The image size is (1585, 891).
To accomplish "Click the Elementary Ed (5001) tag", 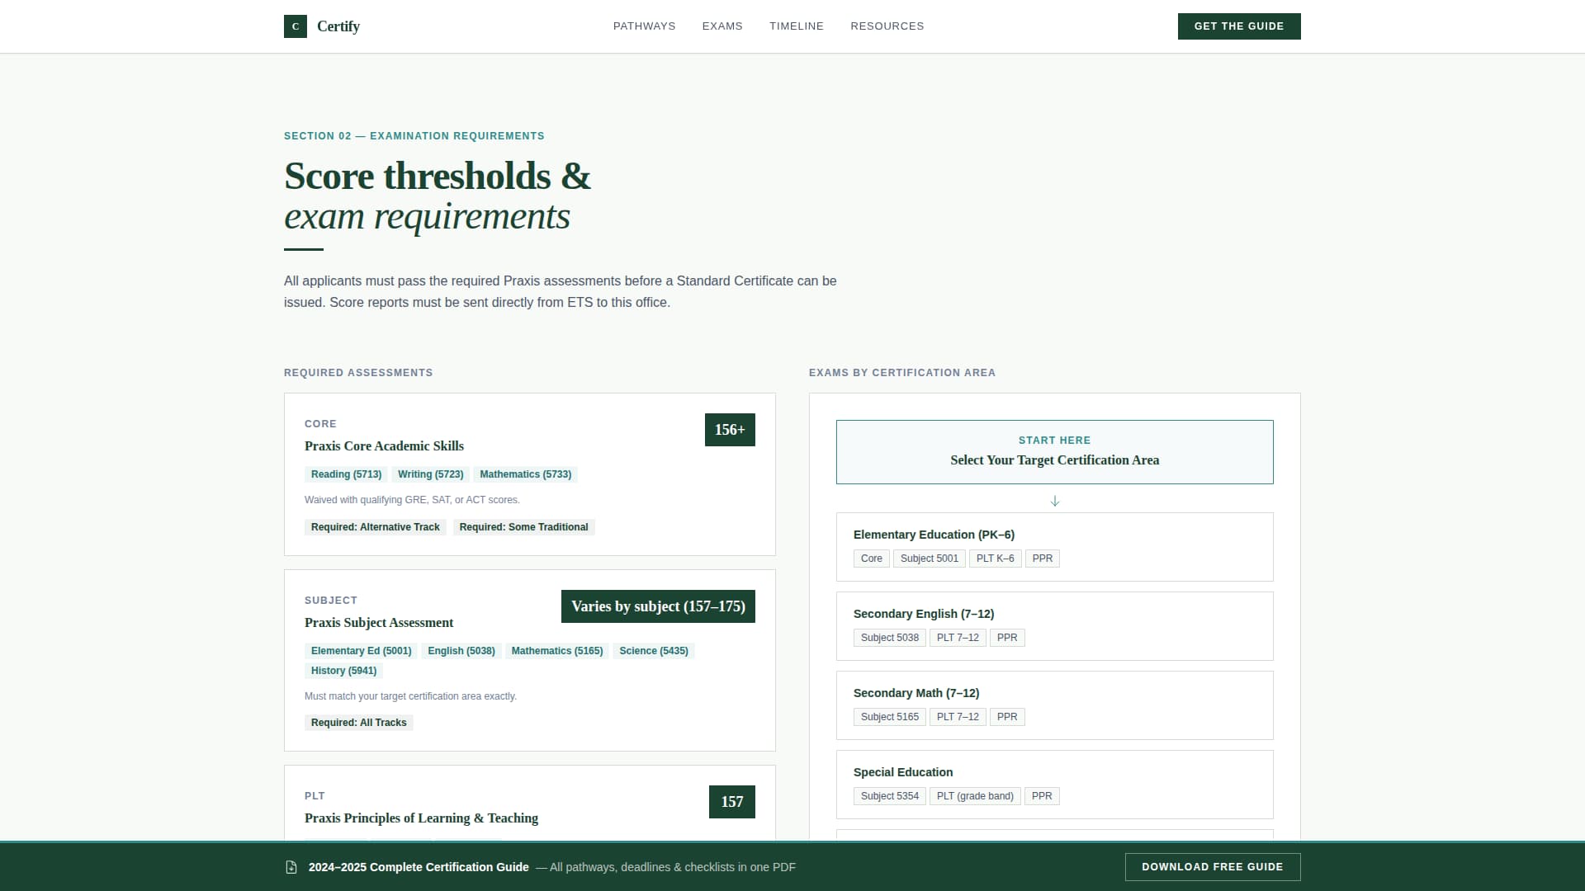I will [362, 651].
